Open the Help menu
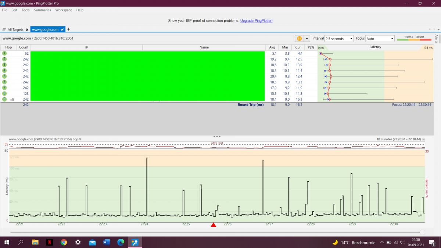Viewport: 441px width, 248px height. click(x=80, y=10)
